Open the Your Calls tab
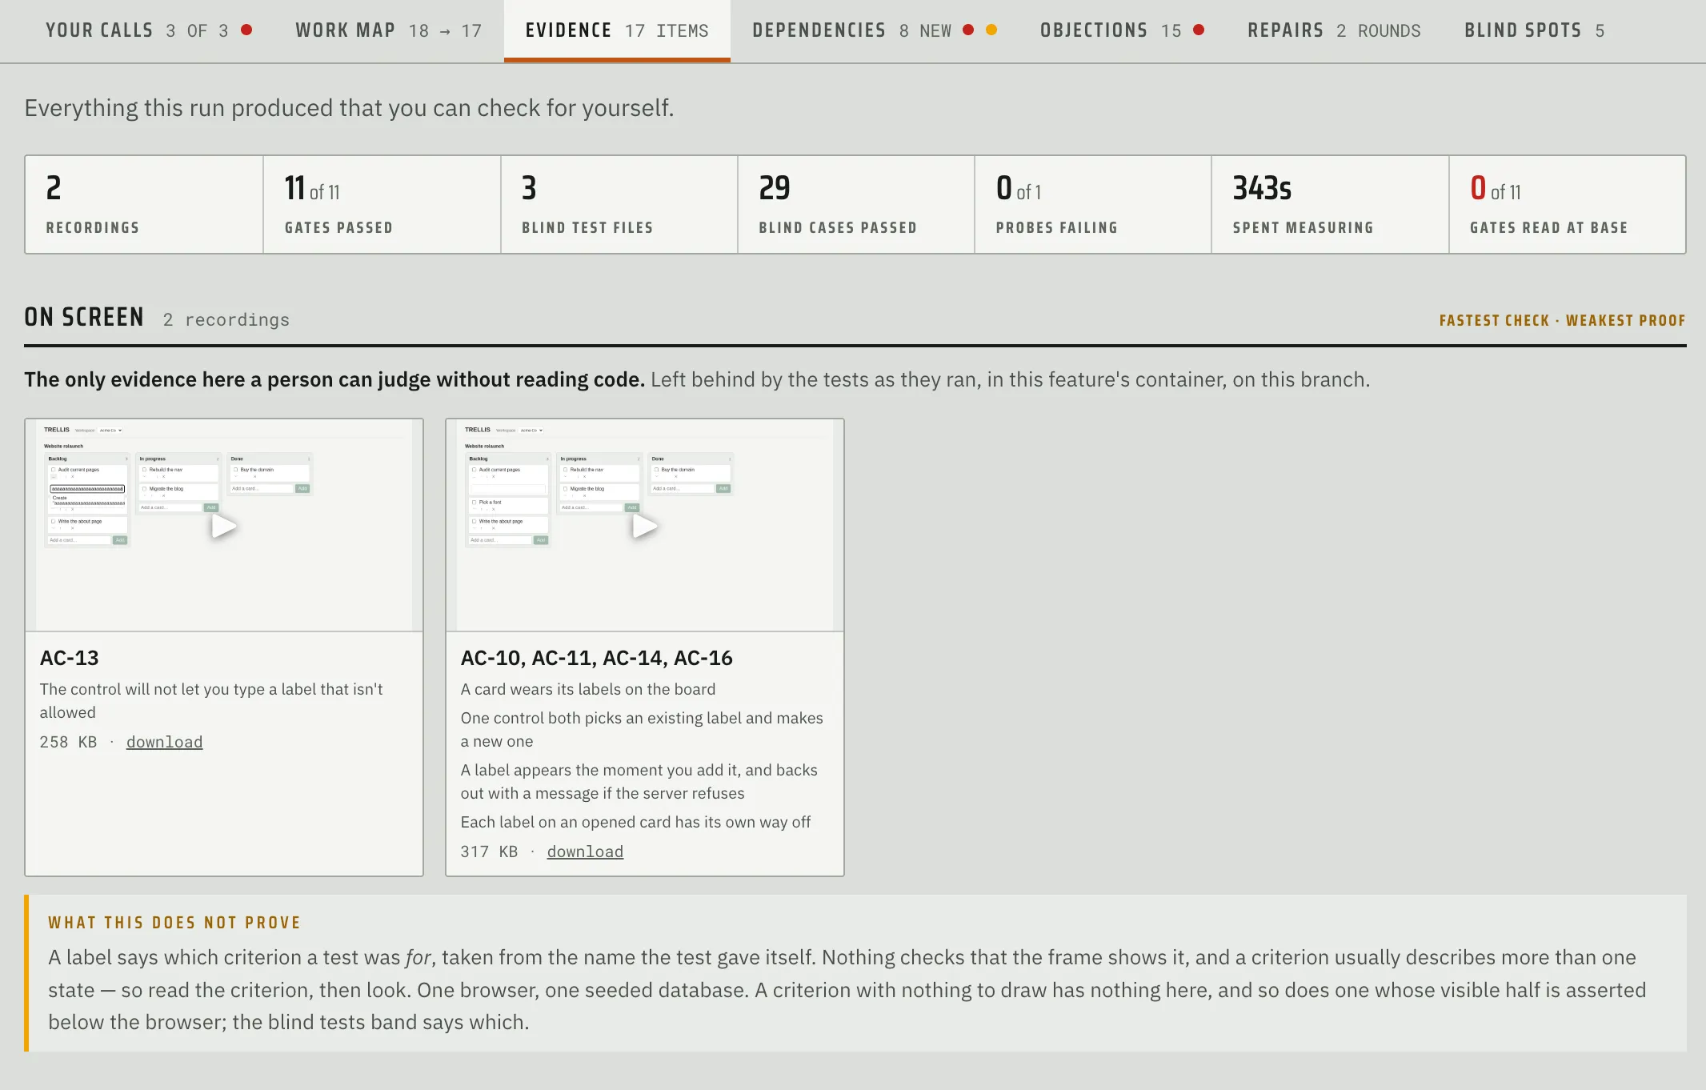Screen dimensions: 1706x1090 (149, 30)
